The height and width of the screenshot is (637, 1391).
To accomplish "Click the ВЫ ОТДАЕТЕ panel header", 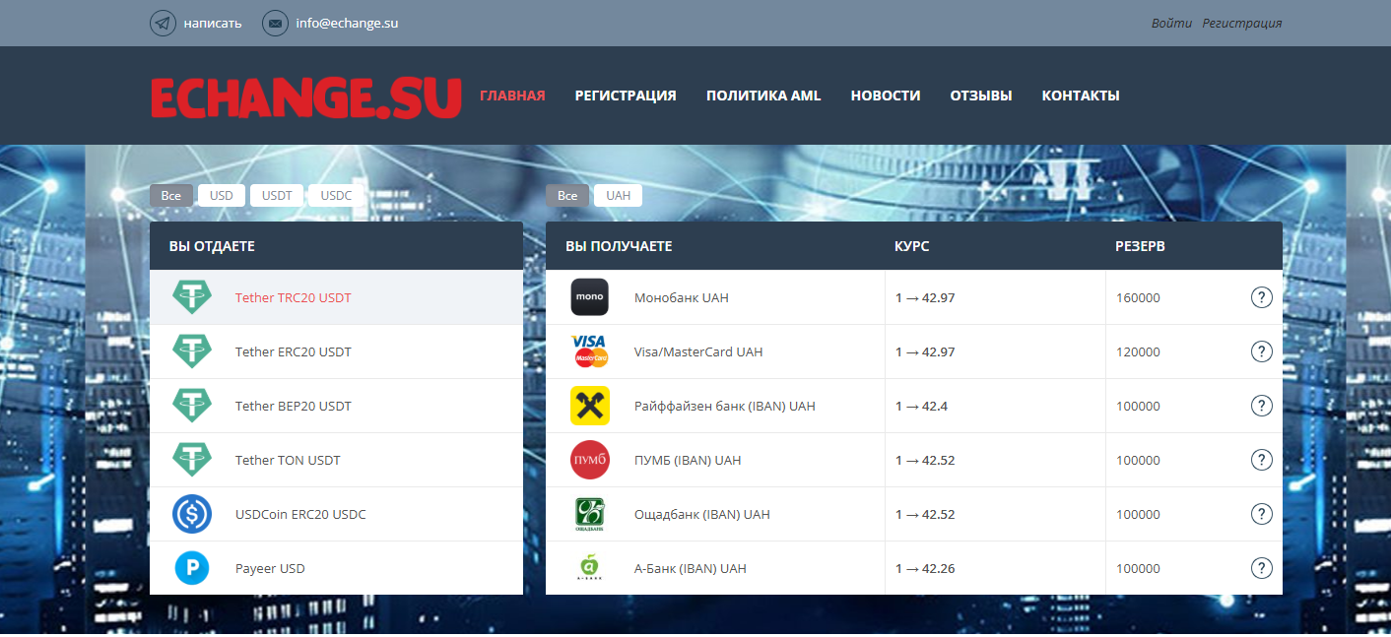I will 336,246.
